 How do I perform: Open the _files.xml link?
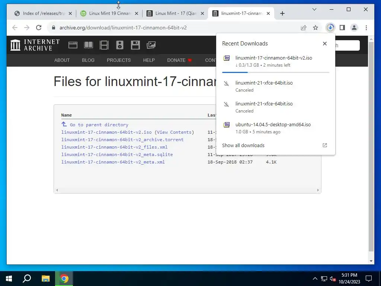coord(115,147)
